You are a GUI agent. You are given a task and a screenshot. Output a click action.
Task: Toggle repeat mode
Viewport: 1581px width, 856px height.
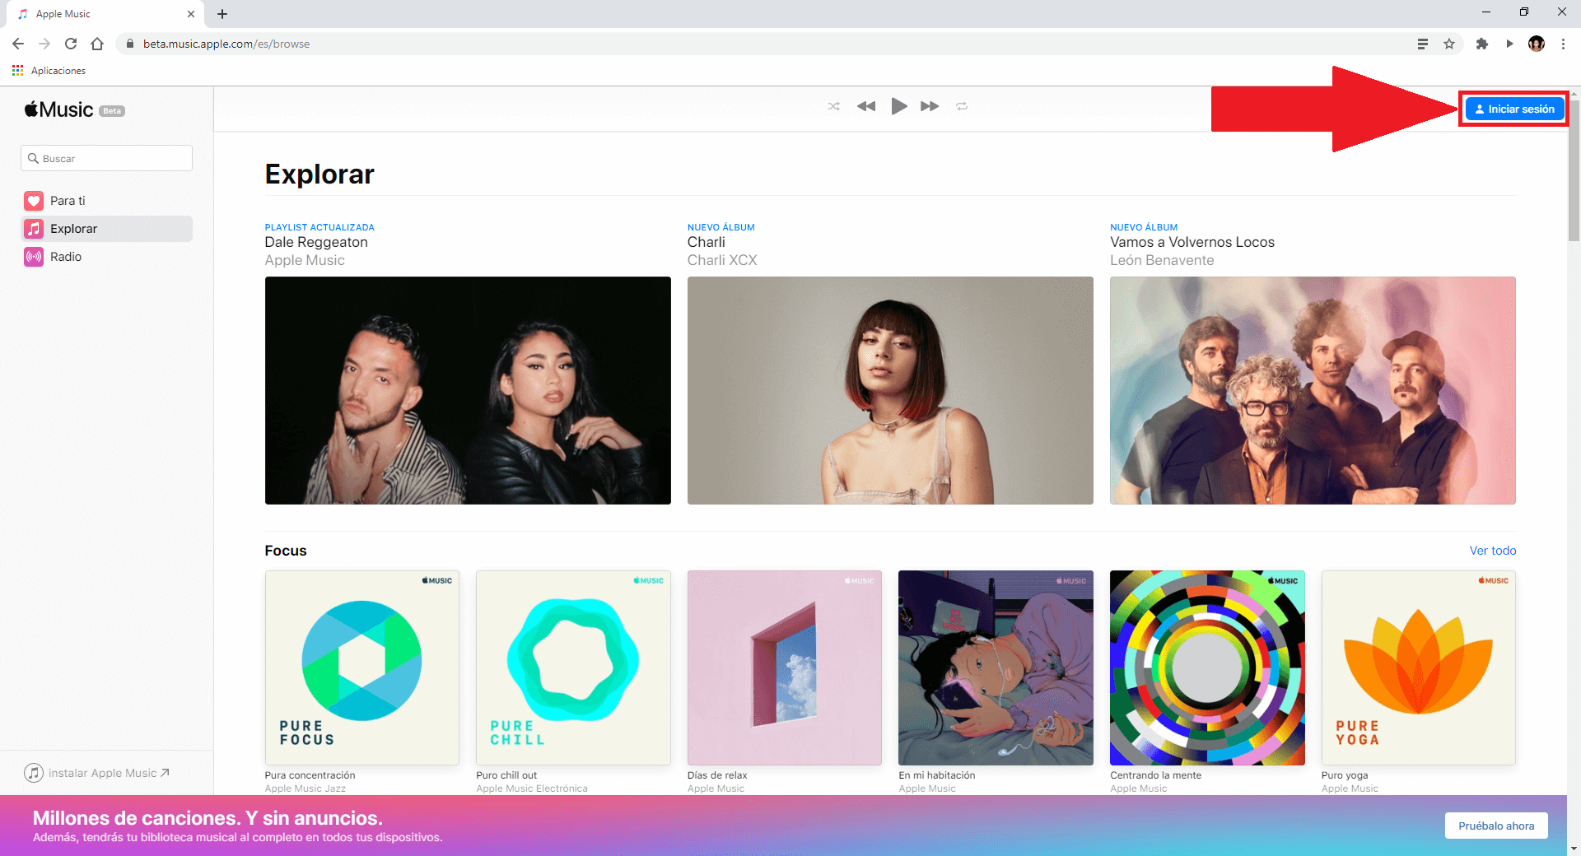click(962, 106)
